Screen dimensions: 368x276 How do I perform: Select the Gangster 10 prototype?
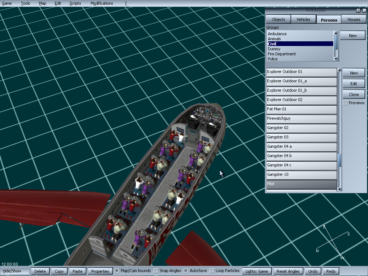302,175
